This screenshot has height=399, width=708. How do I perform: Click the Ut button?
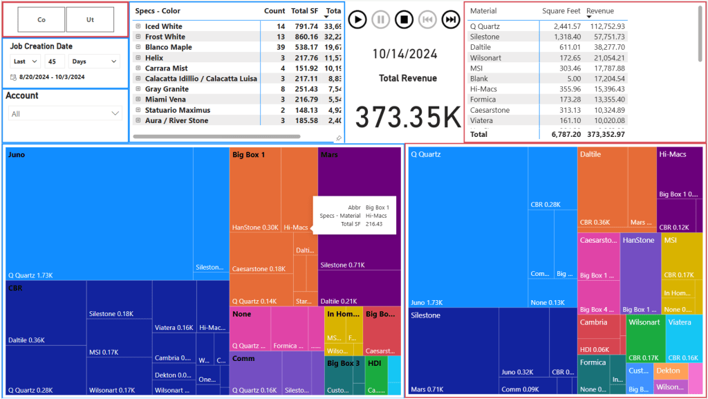pyautogui.click(x=90, y=20)
